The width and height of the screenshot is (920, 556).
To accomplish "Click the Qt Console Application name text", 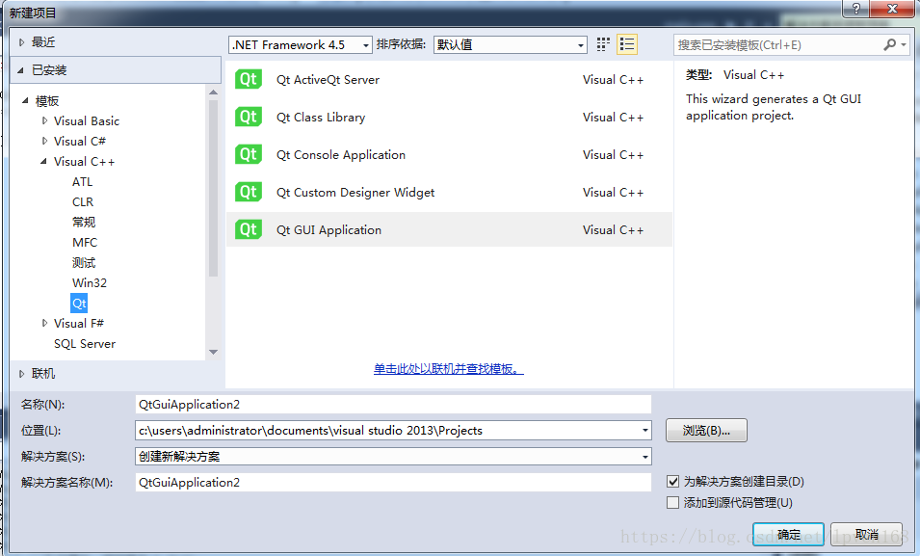I will tap(341, 155).
